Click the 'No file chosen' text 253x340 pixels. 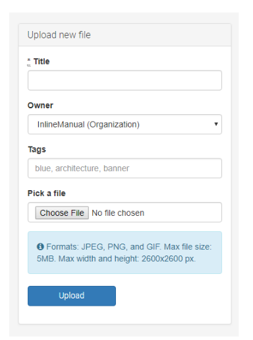click(x=118, y=213)
